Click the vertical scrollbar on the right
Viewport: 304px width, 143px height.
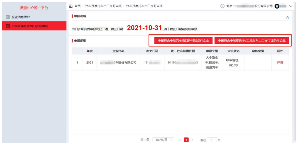pyautogui.click(x=295, y=71)
